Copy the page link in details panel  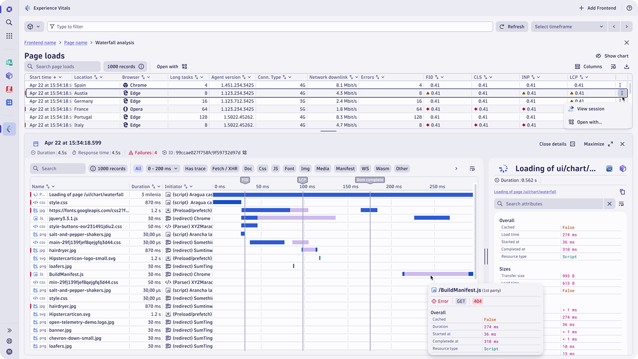pyautogui.click(x=622, y=192)
